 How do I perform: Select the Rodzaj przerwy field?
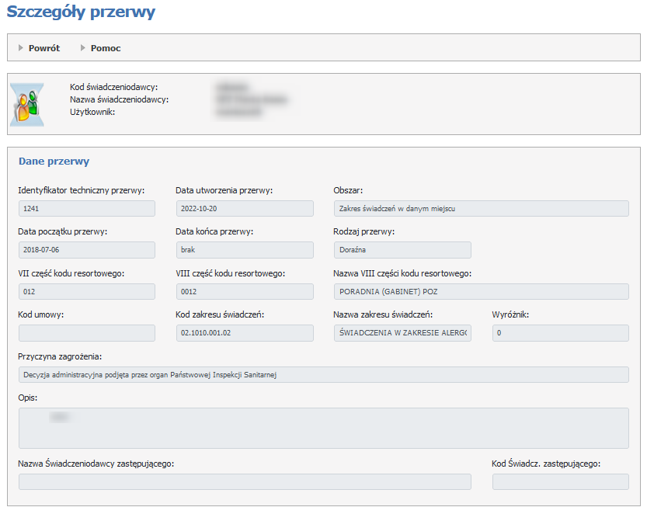402,250
